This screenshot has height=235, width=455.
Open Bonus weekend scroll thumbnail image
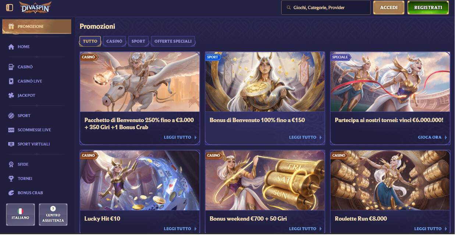[265, 180]
